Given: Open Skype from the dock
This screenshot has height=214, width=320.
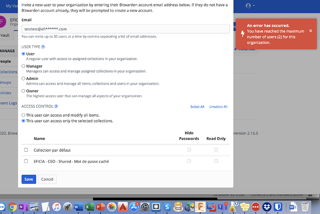Looking at the screenshot, I should pyautogui.click(x=167, y=207).
